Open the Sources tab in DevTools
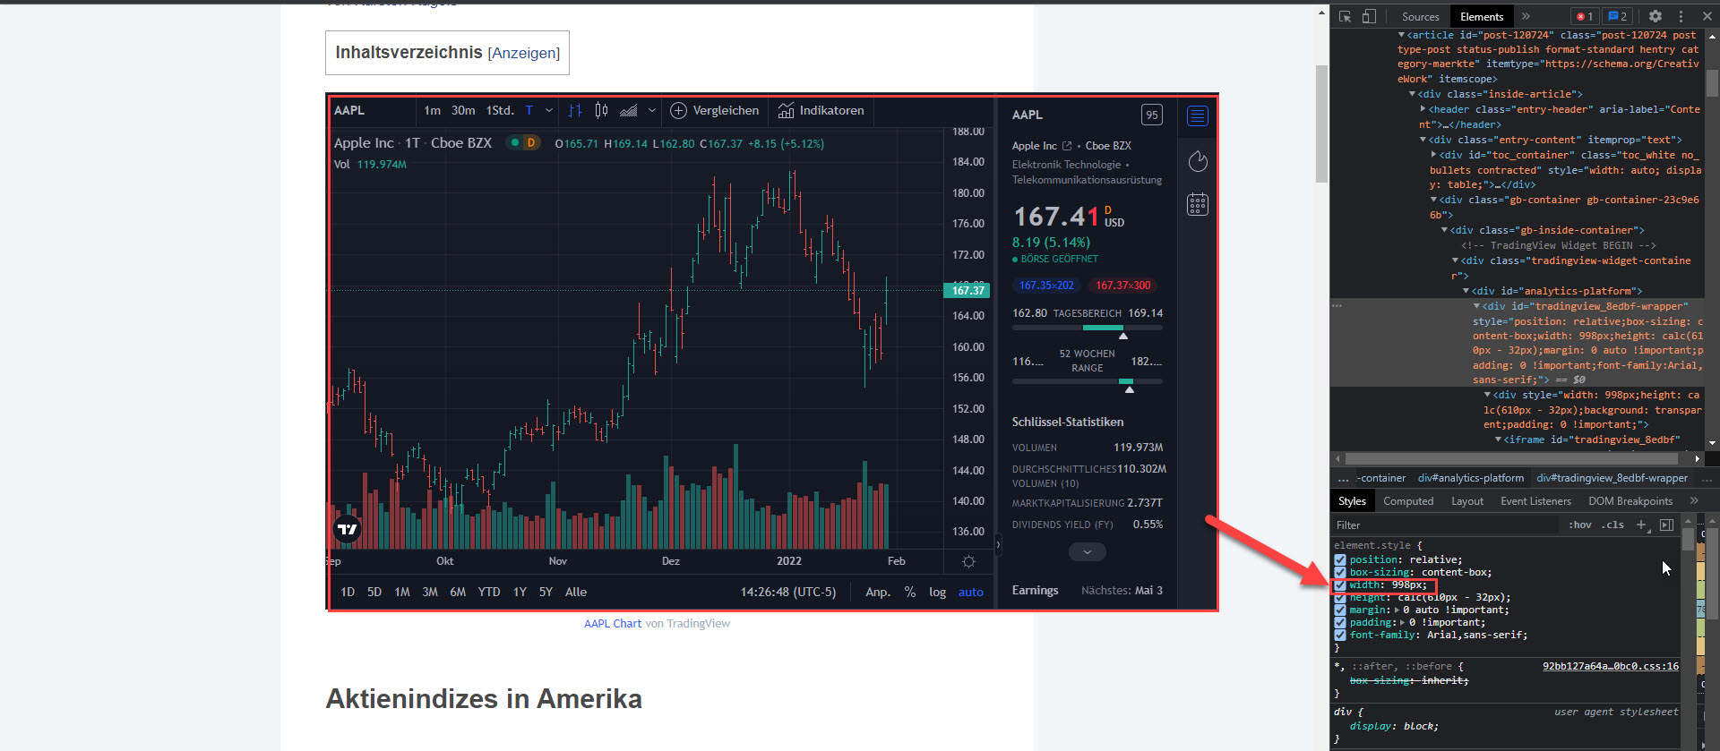Screen dimensions: 1720x751 [x=1421, y=16]
